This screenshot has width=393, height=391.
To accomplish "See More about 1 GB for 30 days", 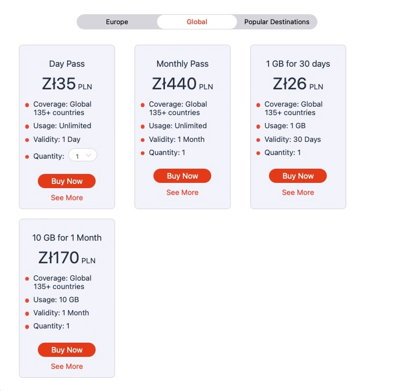I will point(298,192).
